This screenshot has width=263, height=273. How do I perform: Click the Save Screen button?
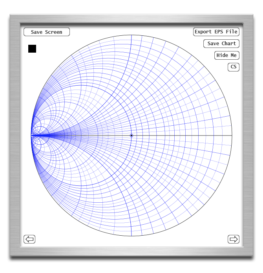pos(47,32)
